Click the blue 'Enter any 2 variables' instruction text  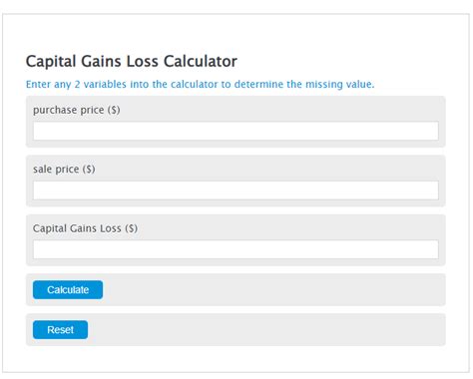tap(200, 84)
